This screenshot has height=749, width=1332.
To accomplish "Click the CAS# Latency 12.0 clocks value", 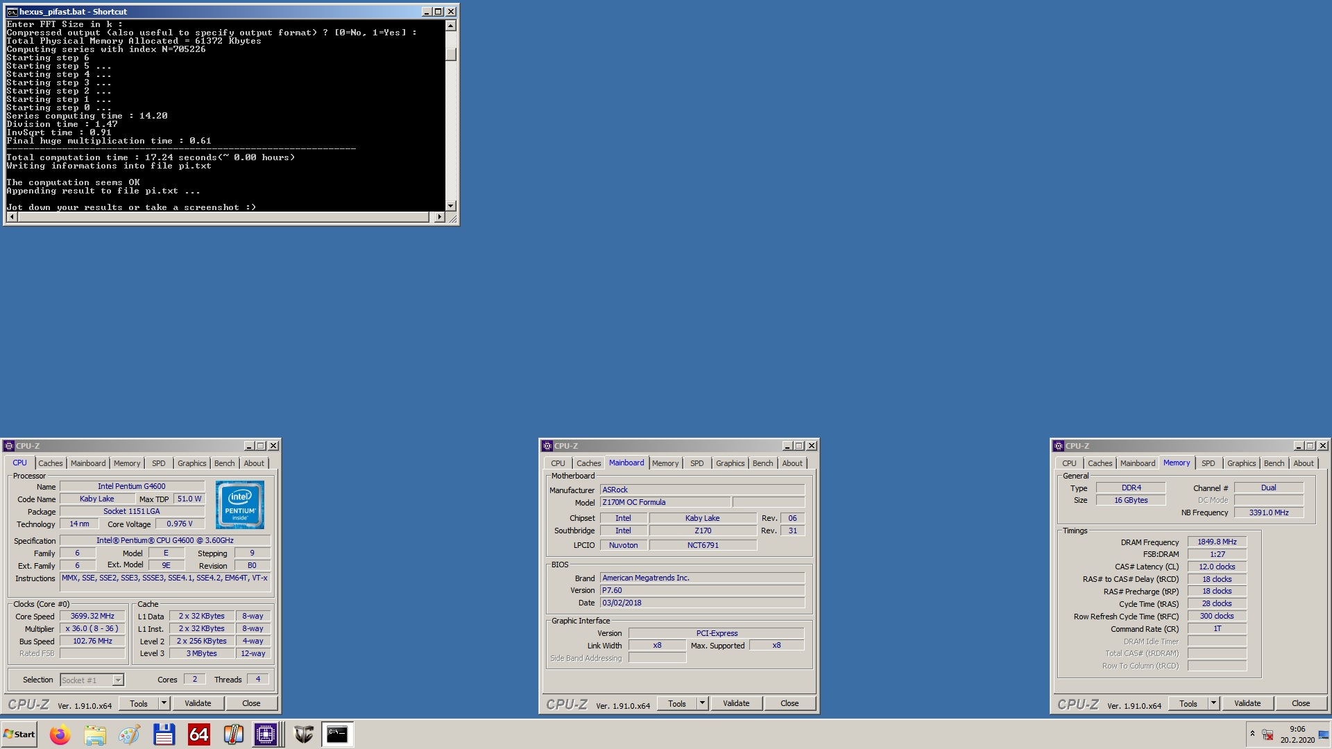I will coord(1217,567).
